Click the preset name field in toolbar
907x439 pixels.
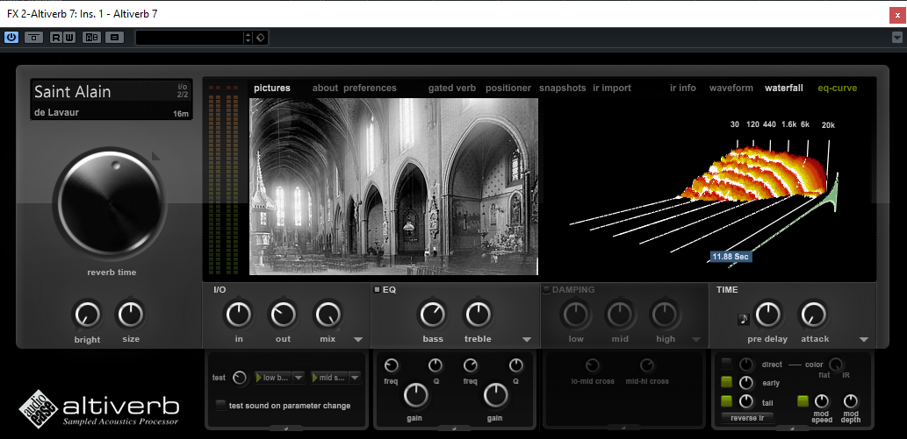click(190, 38)
